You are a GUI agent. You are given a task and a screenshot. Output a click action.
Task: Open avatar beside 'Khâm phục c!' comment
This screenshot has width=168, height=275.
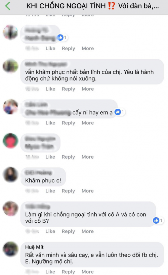tap(11, 174)
